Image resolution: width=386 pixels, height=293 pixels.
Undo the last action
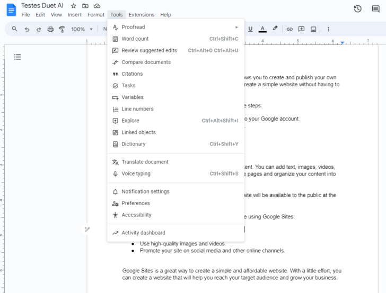[27, 29]
